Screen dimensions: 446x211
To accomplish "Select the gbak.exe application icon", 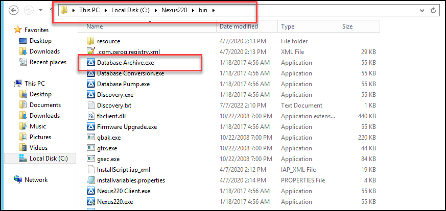I will 90,138.
